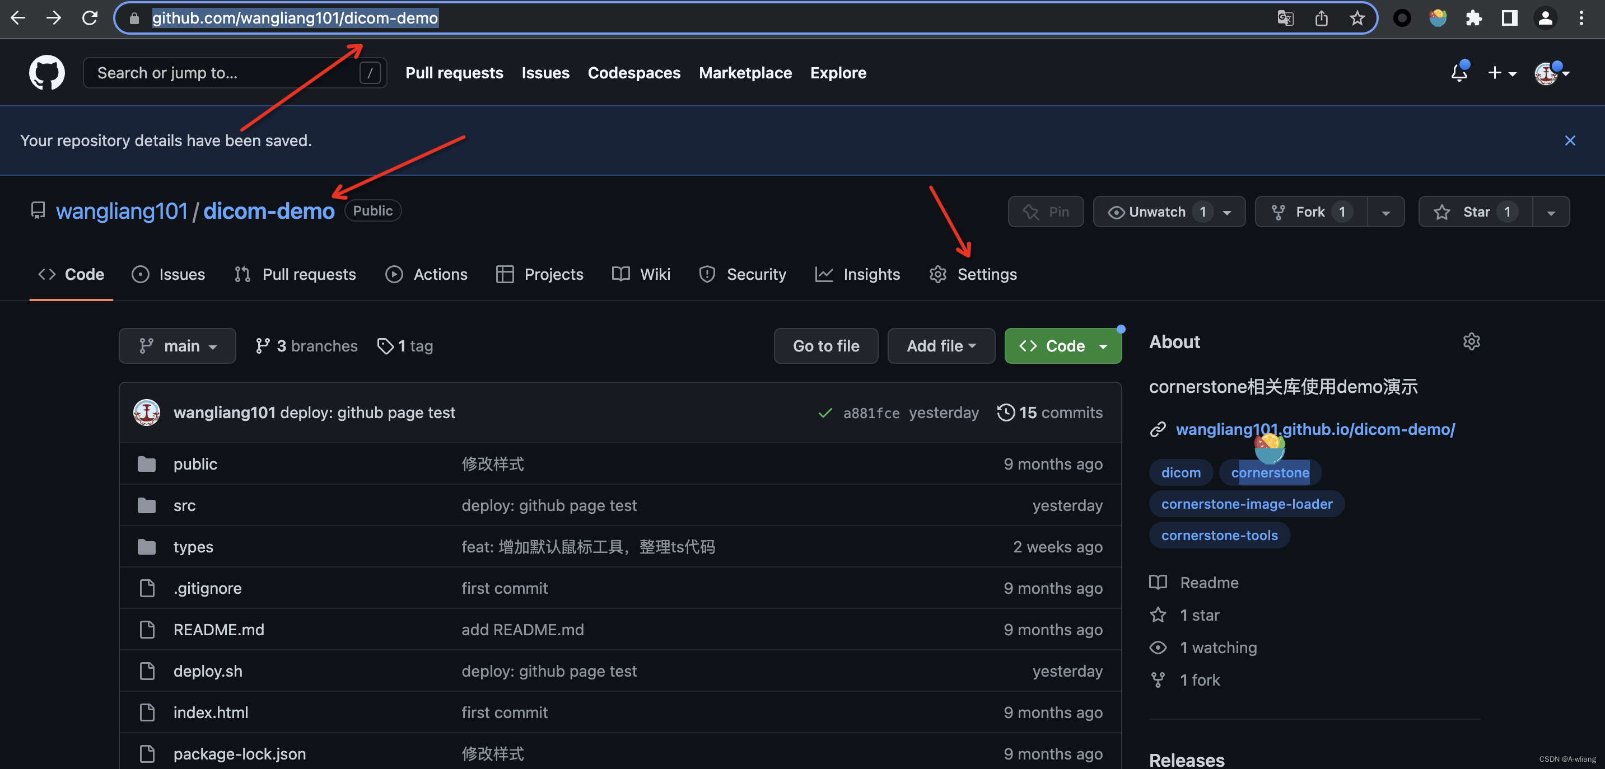Screen dimensions: 1605x769
Task: Toggle the browser side panel
Action: tap(1509, 18)
